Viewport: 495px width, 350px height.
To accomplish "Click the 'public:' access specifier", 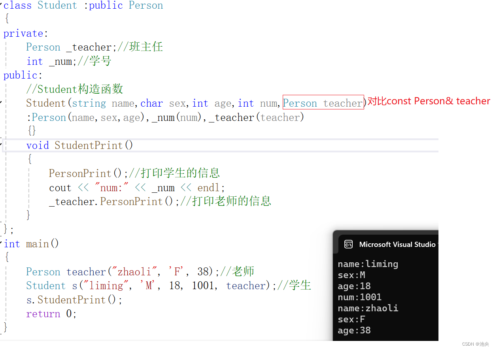I will click(23, 75).
